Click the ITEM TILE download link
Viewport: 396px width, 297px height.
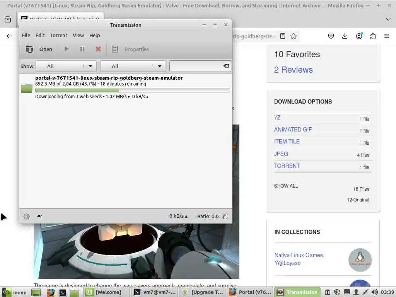(287, 142)
